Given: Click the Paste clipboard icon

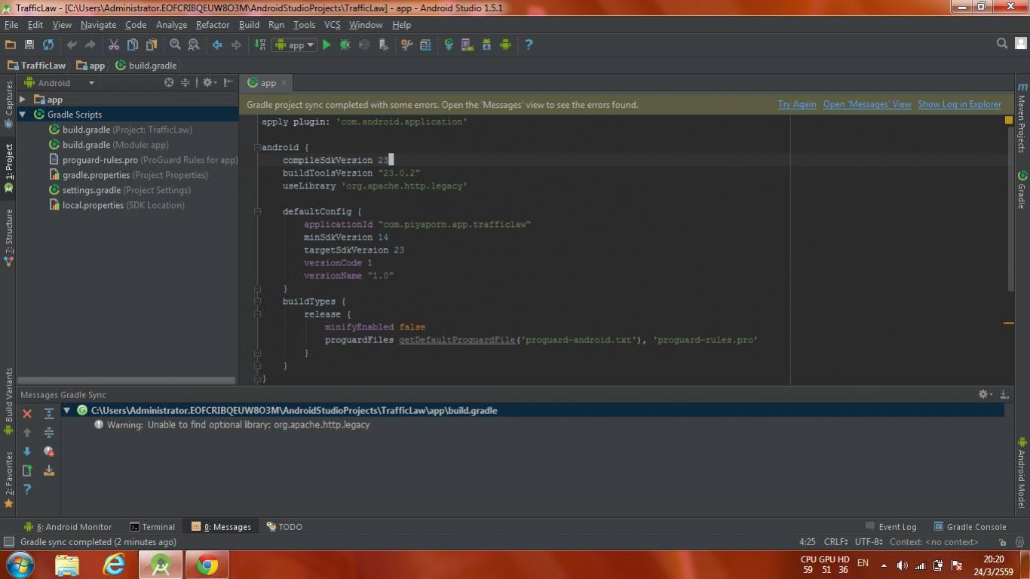Looking at the screenshot, I should [x=151, y=45].
